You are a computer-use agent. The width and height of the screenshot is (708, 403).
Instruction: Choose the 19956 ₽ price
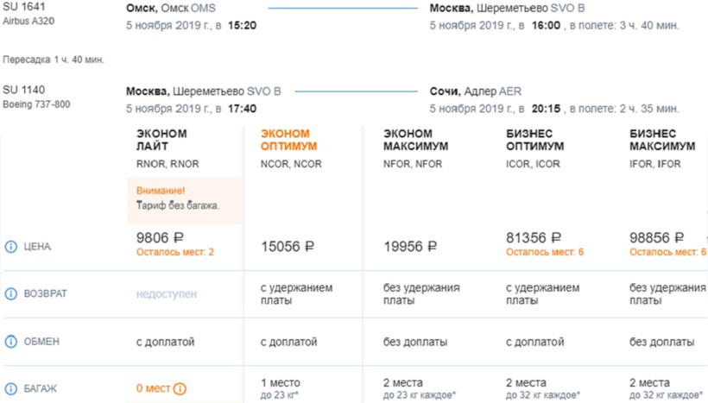point(410,247)
